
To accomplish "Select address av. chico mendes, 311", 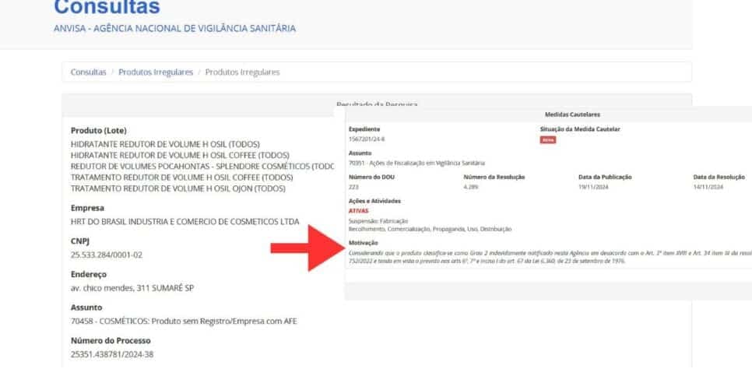I will tap(132, 288).
